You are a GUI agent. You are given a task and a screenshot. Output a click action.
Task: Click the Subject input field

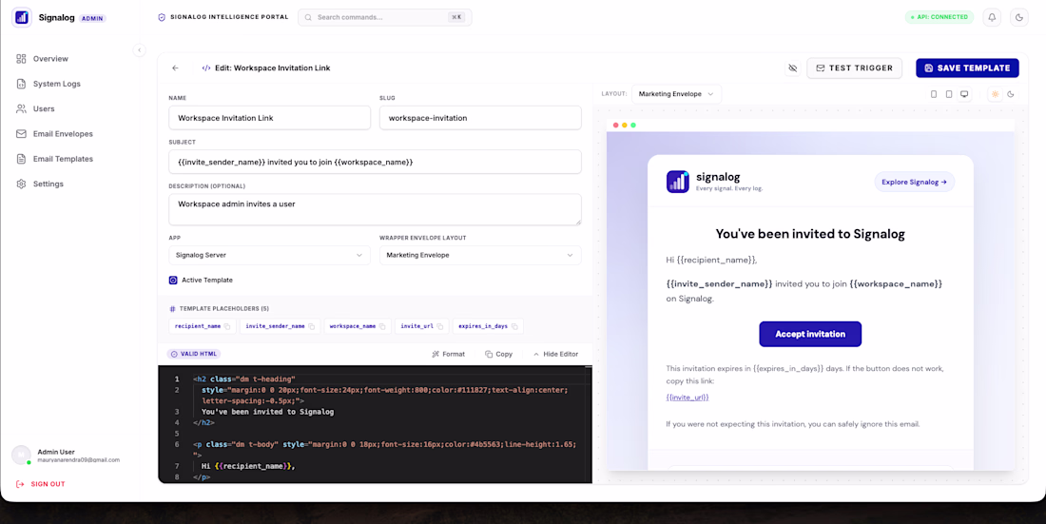(x=375, y=163)
